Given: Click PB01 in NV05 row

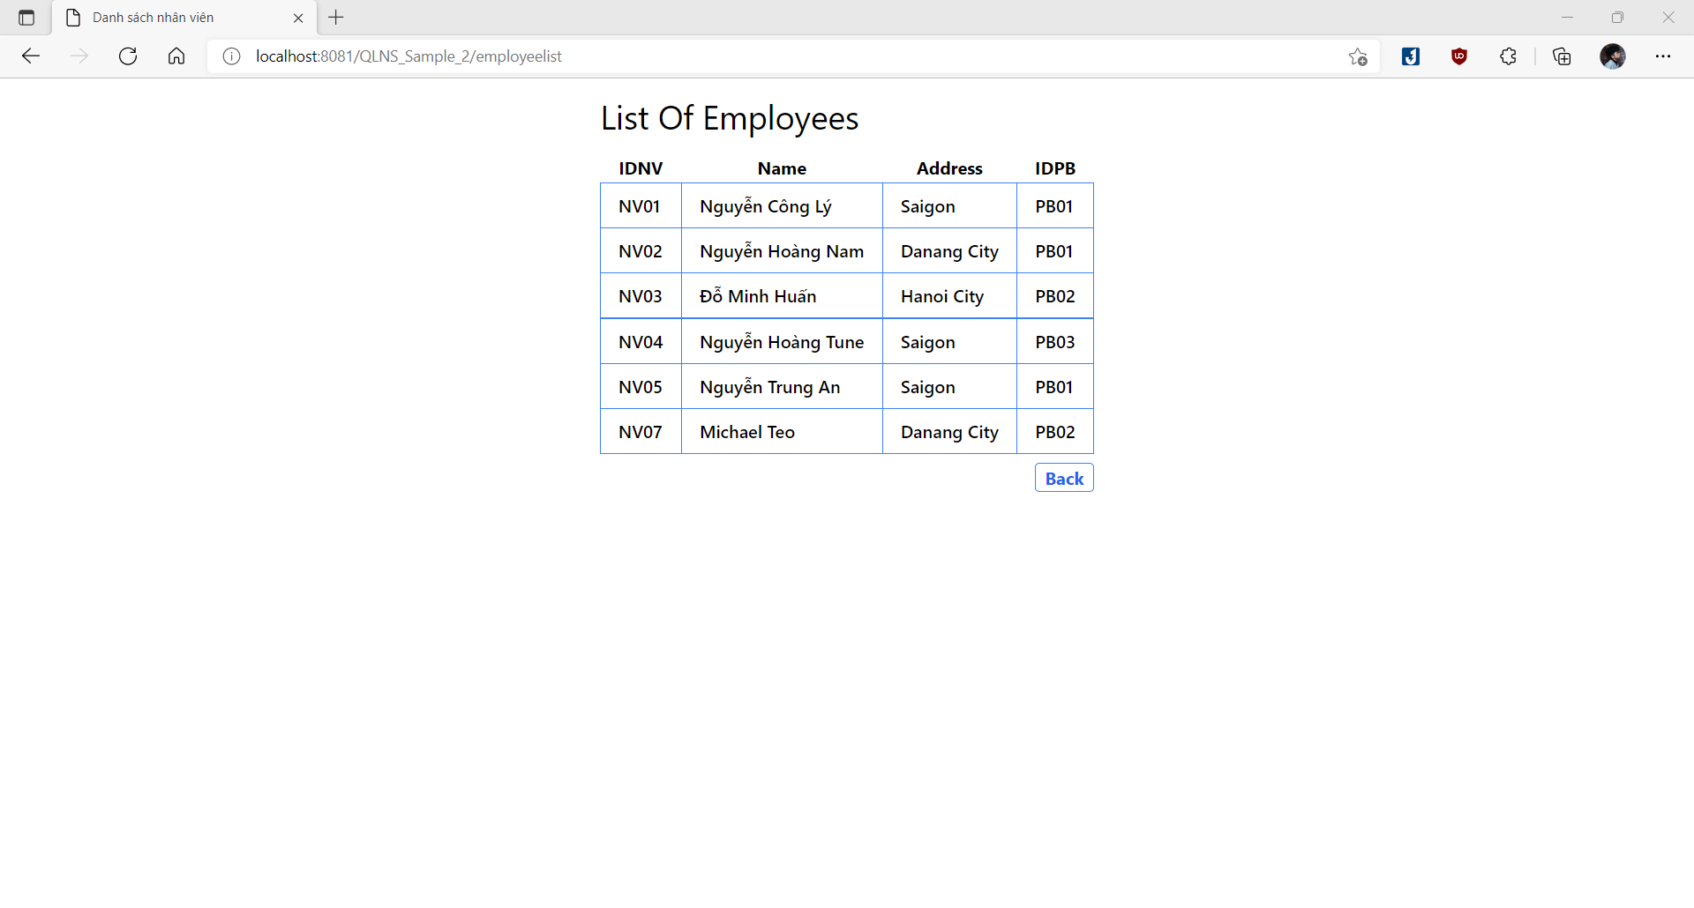Looking at the screenshot, I should tap(1055, 387).
